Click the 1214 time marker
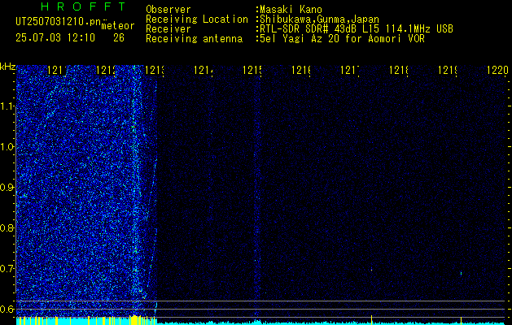Image resolution: width=512 pixels, height=325 pixels. pos(203,70)
